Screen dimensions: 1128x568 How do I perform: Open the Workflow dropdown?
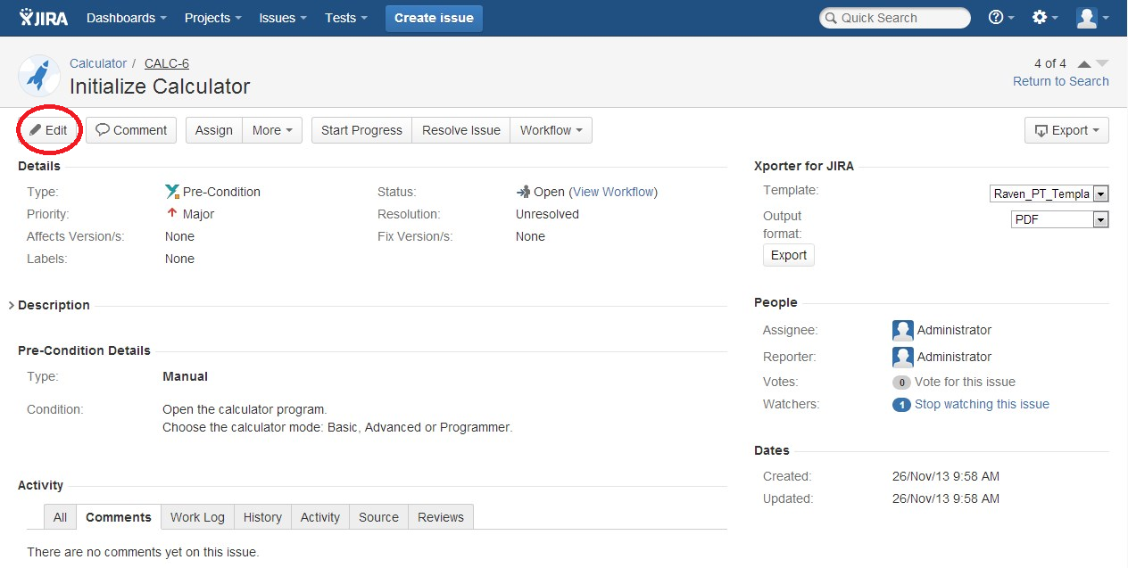[551, 130]
